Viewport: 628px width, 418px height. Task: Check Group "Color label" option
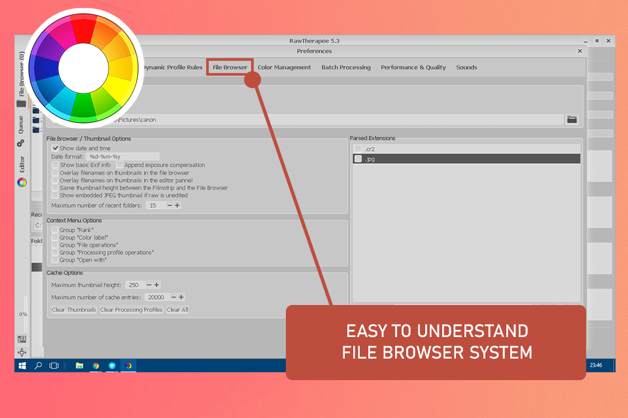(55, 238)
